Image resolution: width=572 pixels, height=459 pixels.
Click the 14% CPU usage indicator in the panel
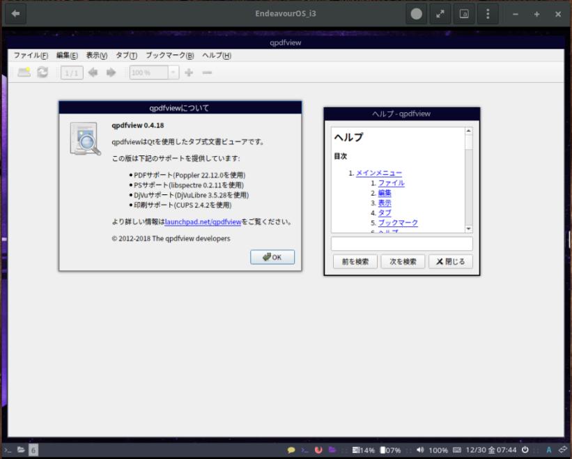pyautogui.click(x=364, y=450)
